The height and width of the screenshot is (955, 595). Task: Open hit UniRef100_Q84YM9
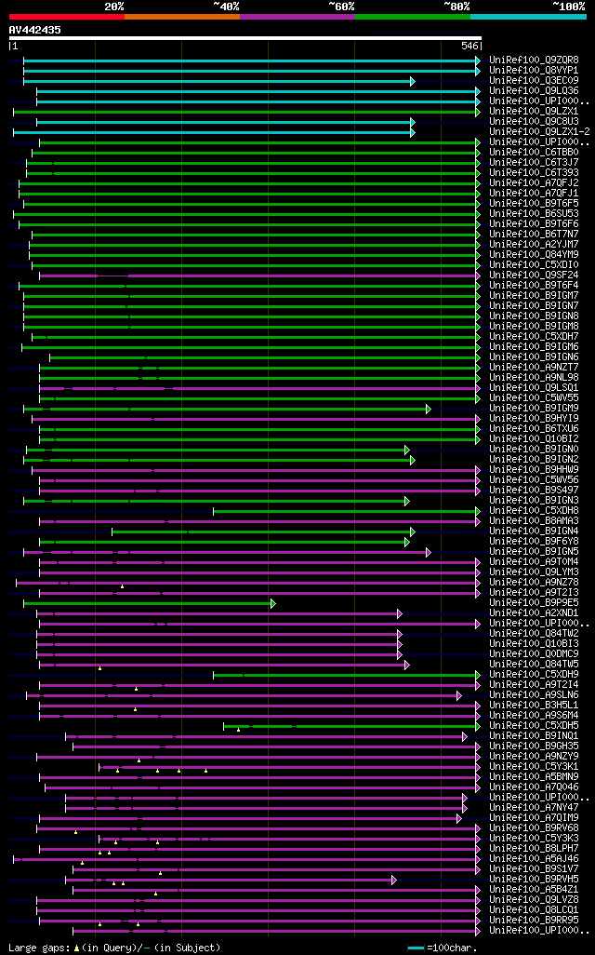click(535, 255)
